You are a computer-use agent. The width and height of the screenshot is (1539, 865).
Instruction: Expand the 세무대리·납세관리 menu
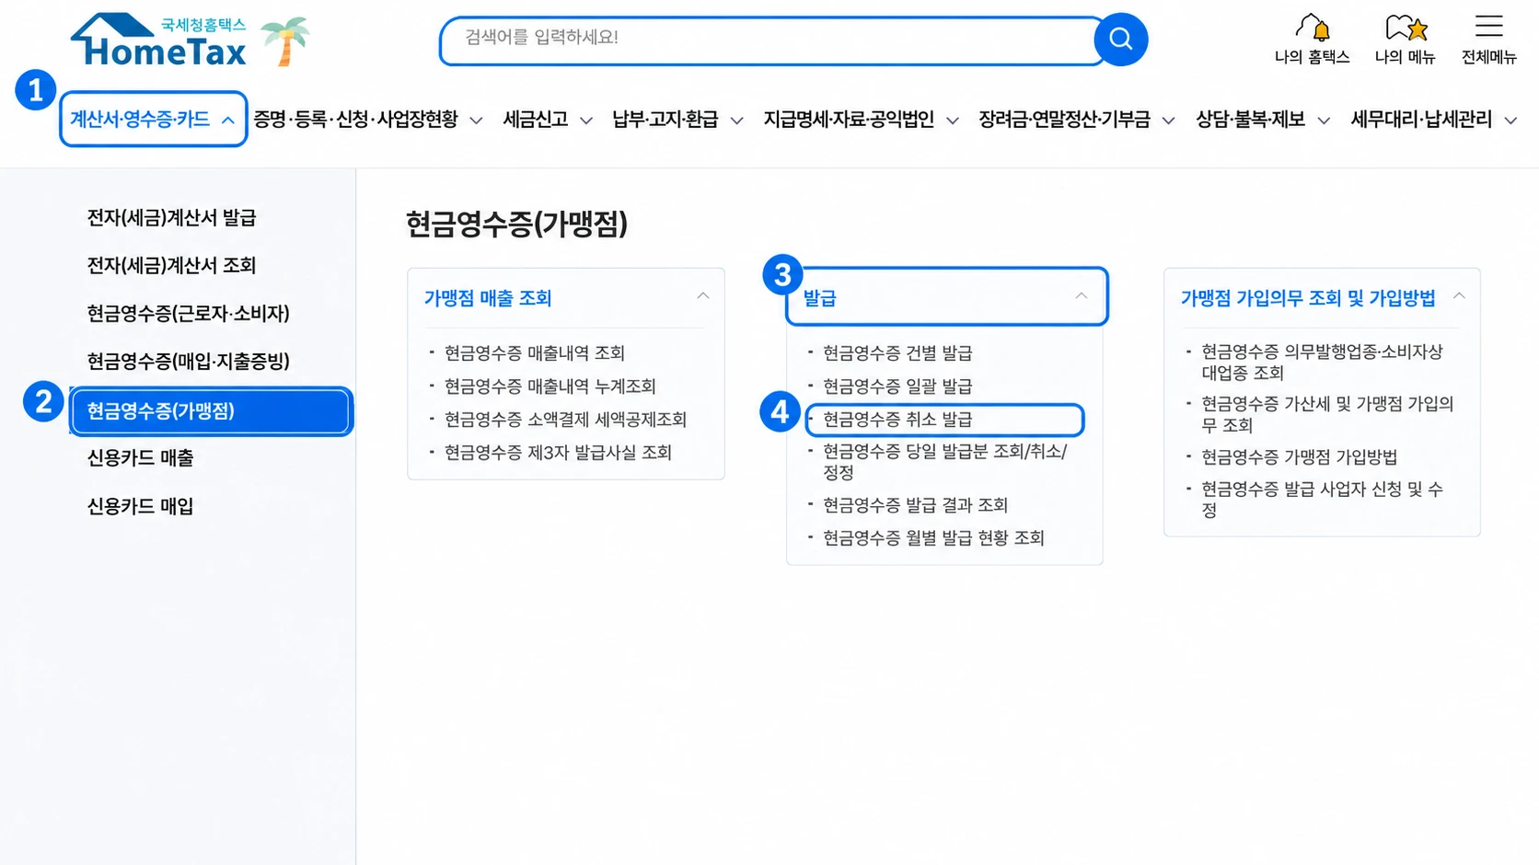point(1433,120)
